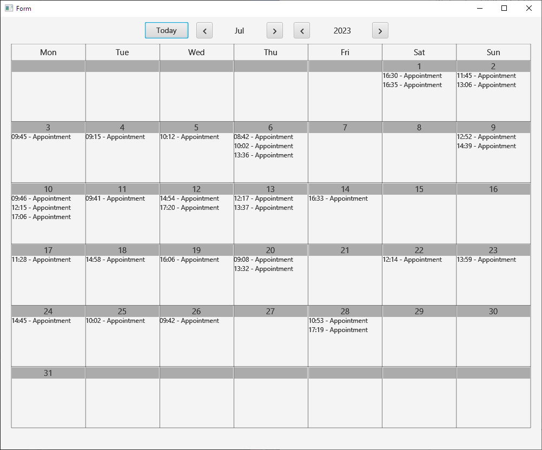Open the 13:36 appointment on day 6

pyautogui.click(x=263, y=155)
